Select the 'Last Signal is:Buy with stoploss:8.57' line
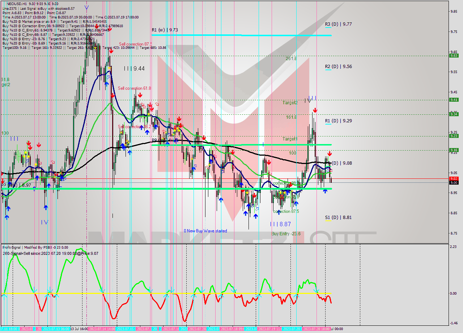Viewport: 463px width, 333px height. click(47, 8)
